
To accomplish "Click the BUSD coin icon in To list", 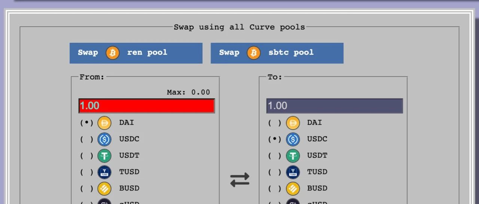I will pos(293,189).
